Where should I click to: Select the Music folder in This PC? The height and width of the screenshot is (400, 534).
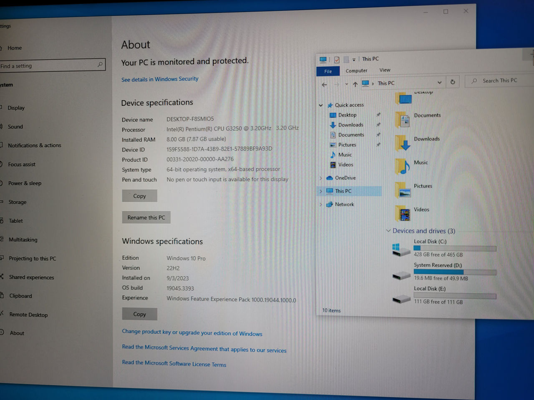tap(412, 167)
